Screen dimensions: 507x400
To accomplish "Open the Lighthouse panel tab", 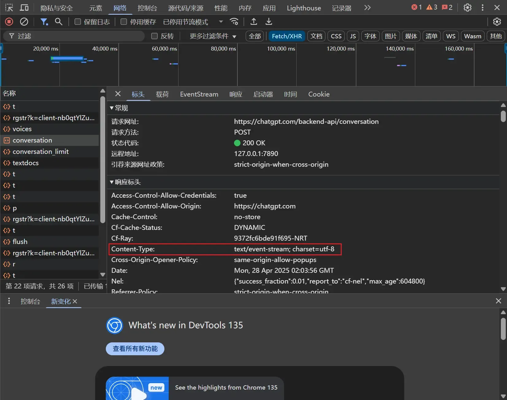I will (x=304, y=8).
